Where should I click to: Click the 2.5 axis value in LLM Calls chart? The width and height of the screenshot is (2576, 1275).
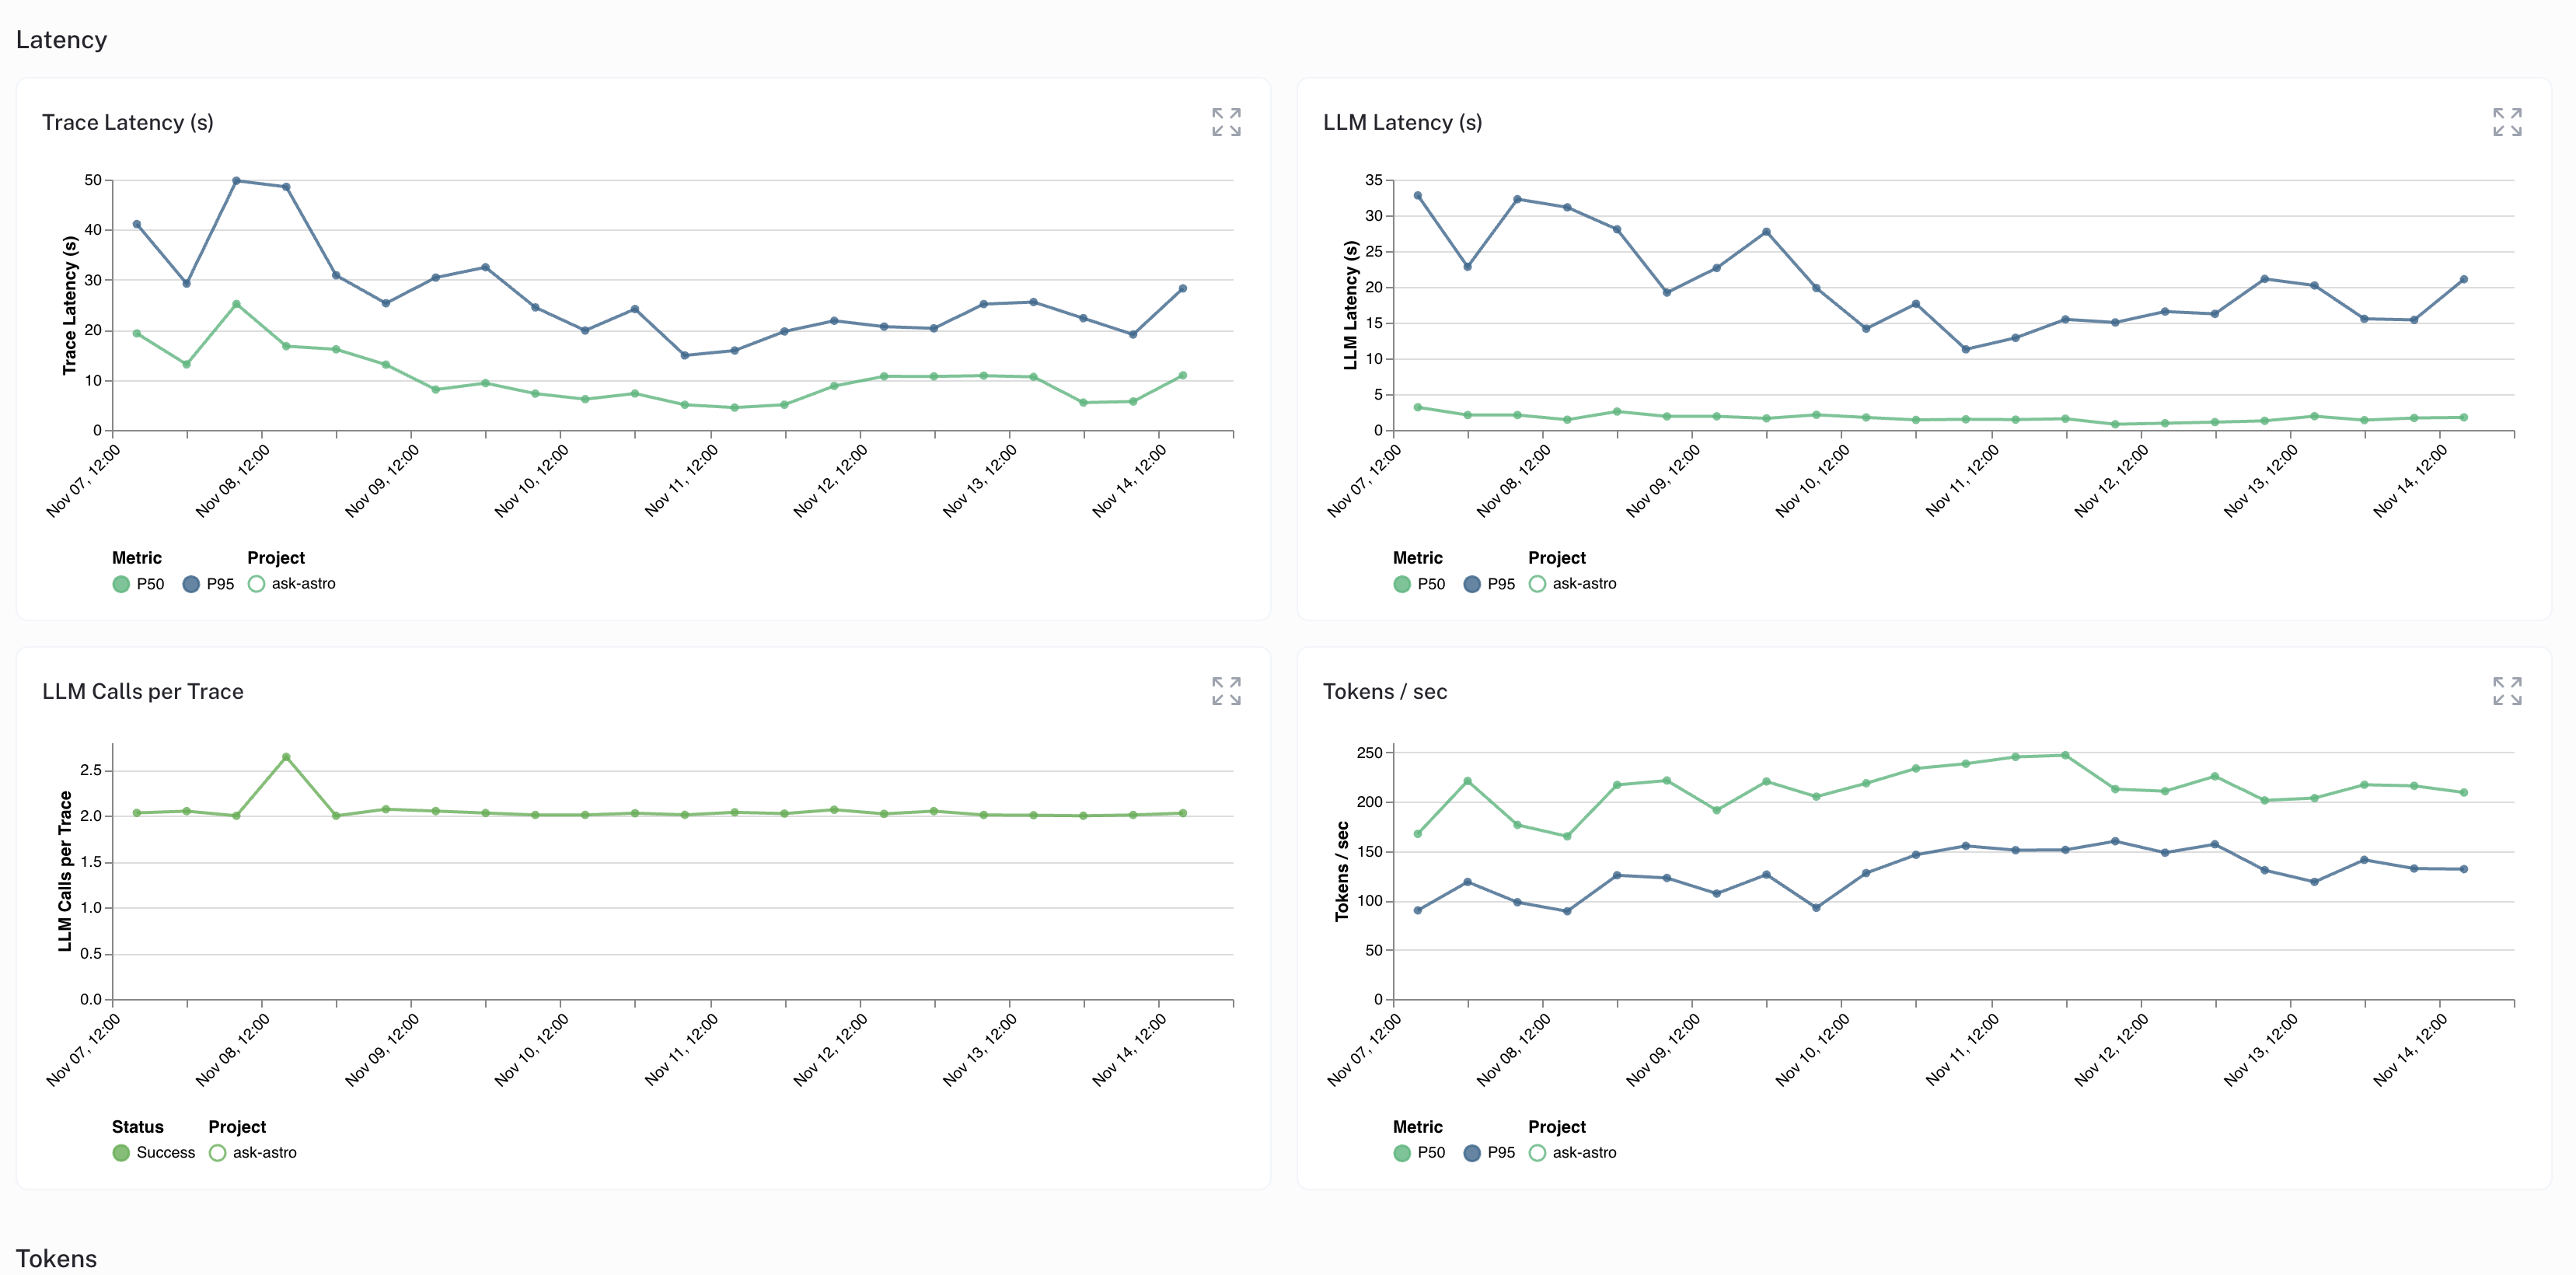tap(91, 770)
